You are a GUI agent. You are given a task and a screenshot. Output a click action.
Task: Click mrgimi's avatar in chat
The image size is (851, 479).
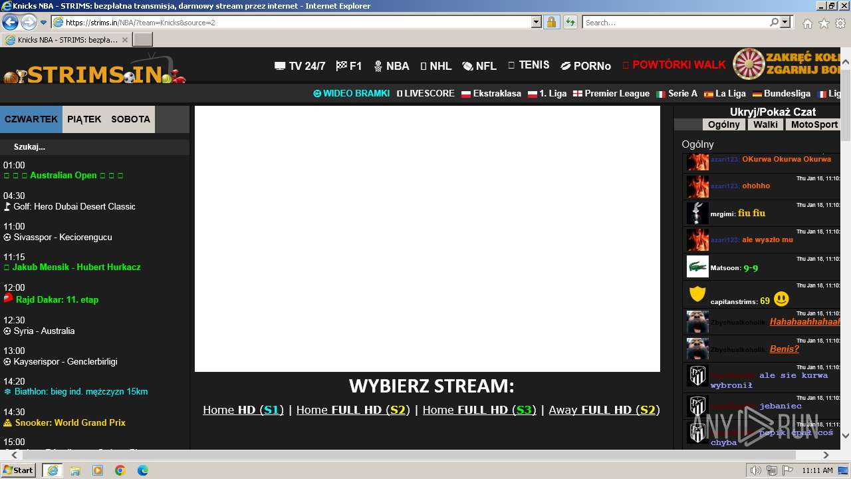[697, 213]
